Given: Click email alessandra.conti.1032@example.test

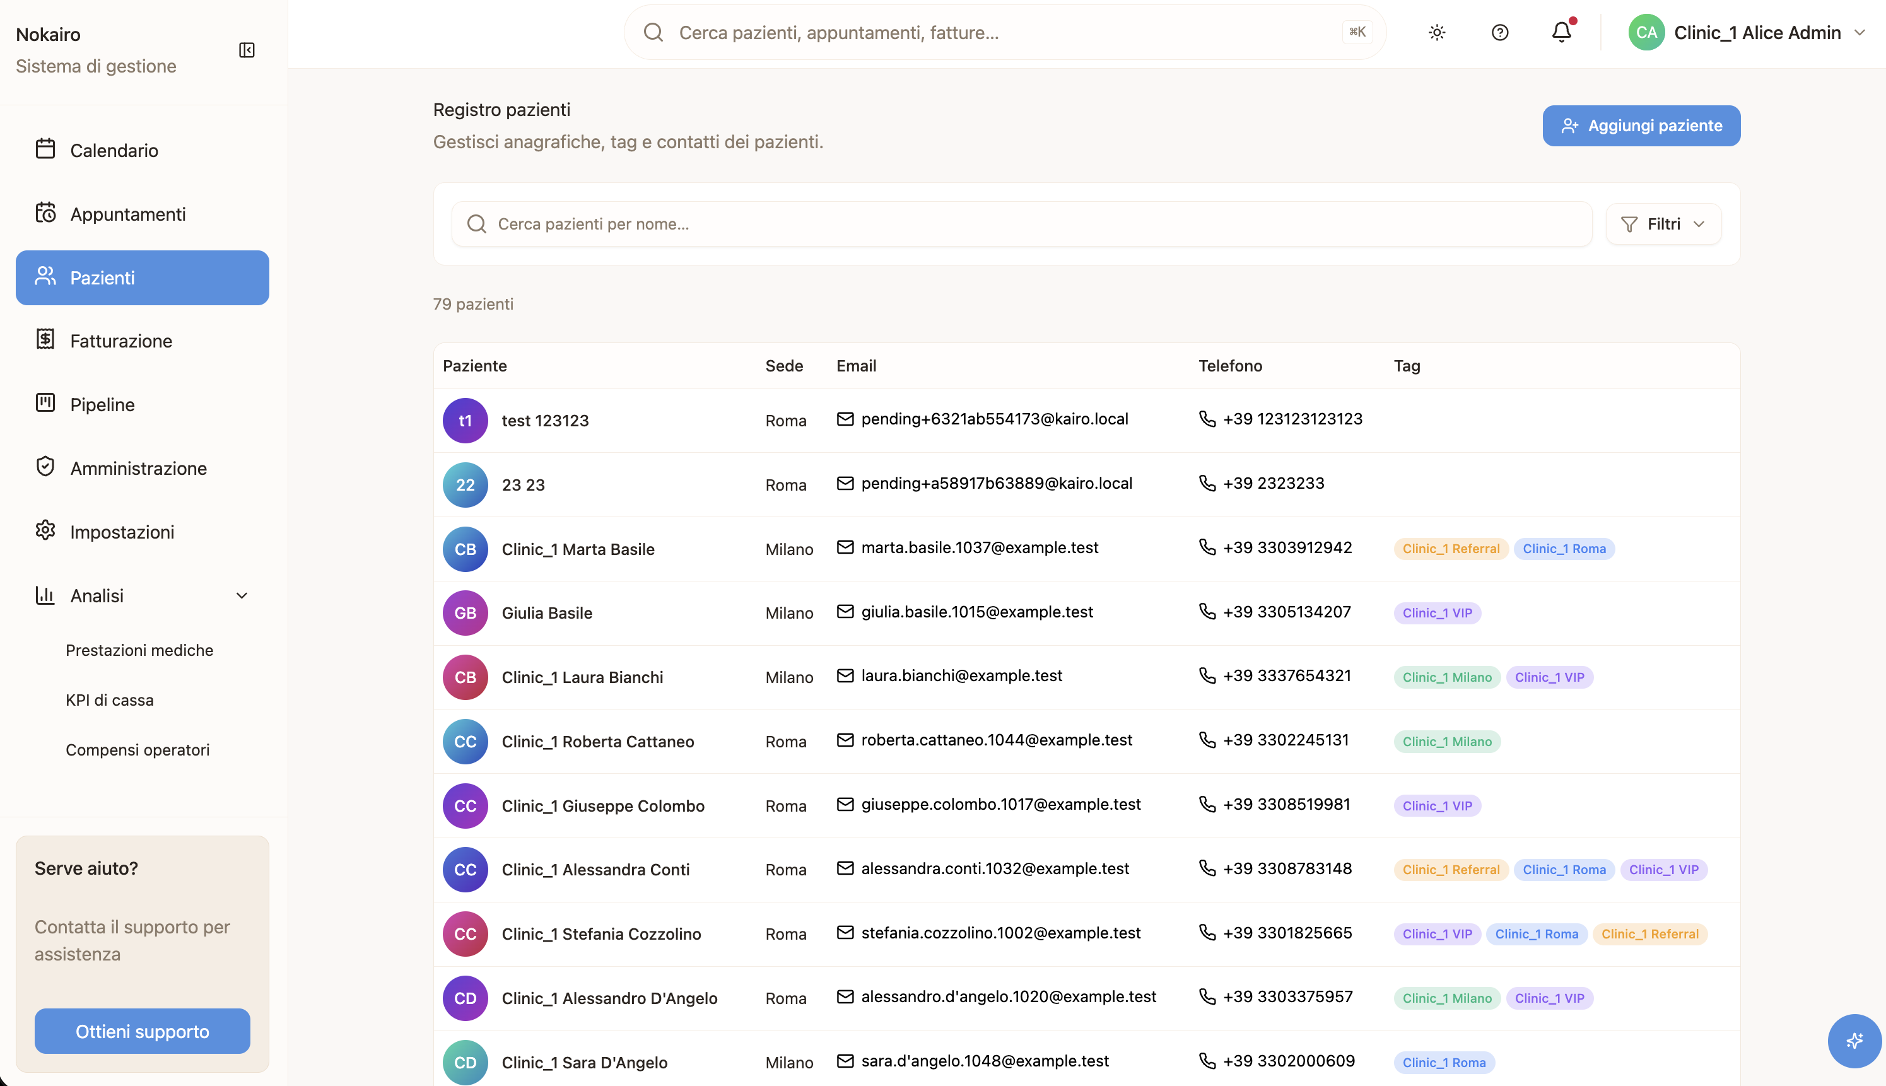Looking at the screenshot, I should (995, 868).
